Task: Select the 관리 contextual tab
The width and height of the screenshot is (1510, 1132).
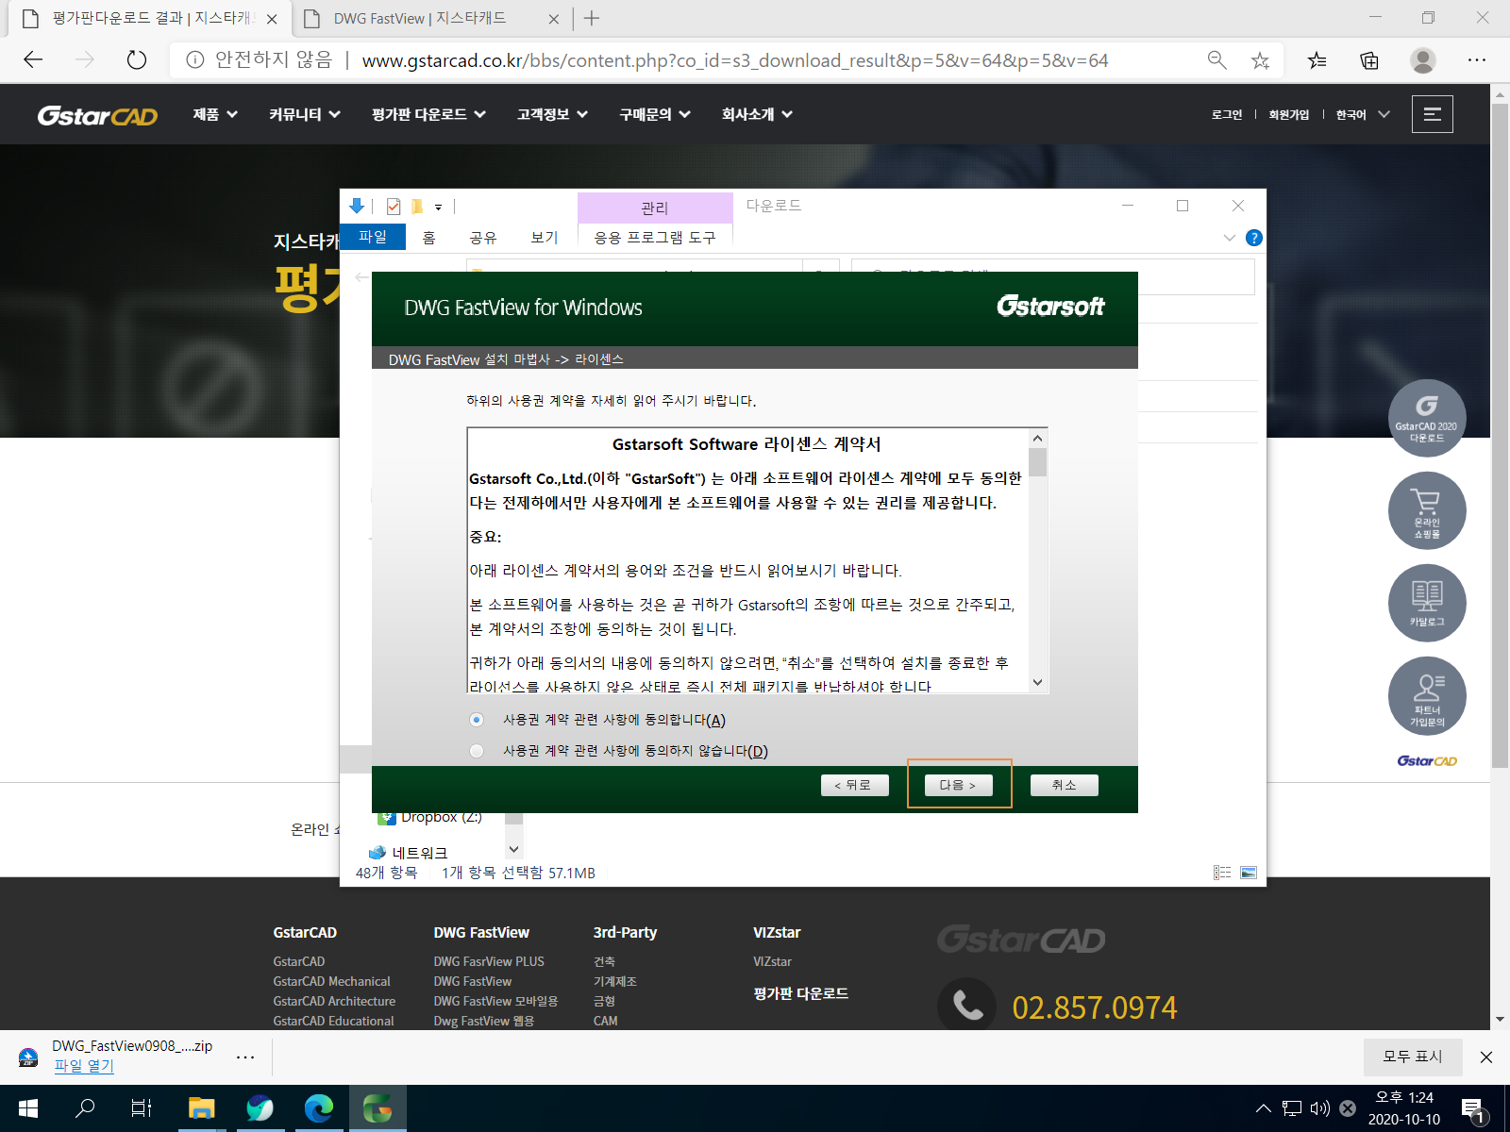Action: [655, 208]
